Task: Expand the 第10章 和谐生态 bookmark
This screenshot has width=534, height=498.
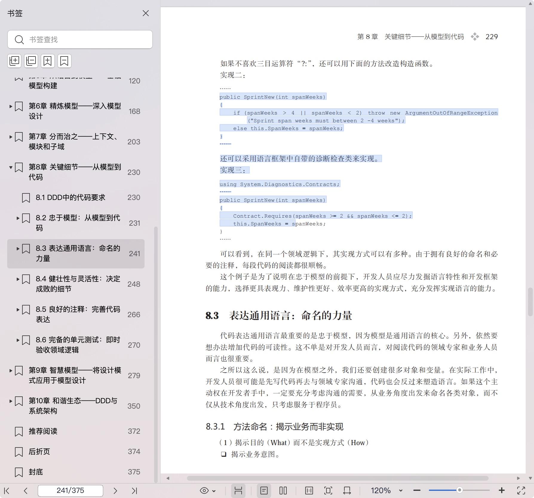Action: pos(11,401)
